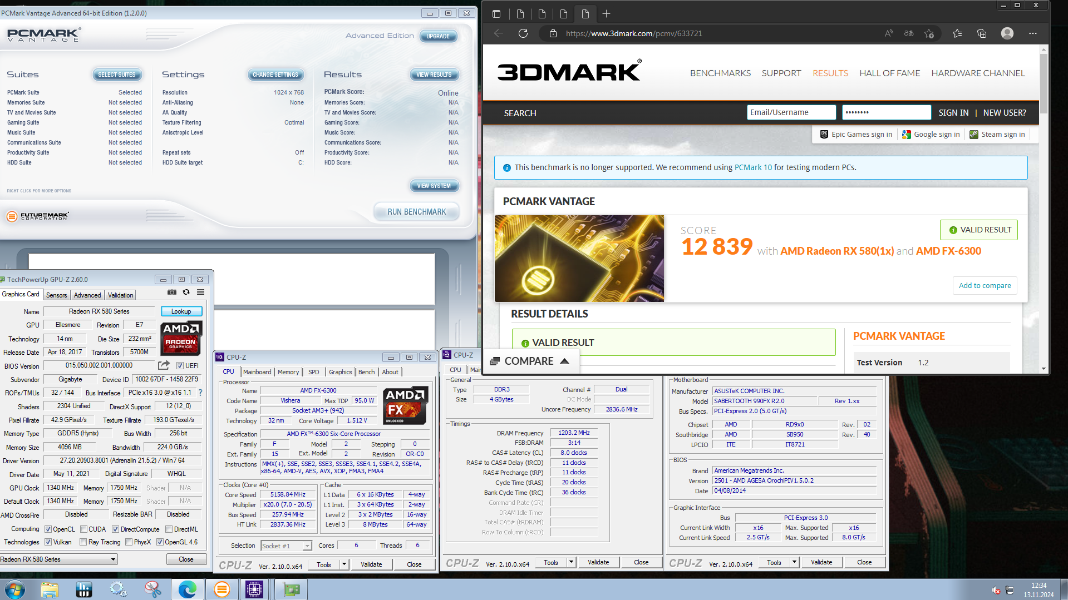
Task: Open the Tools dropdown arrow in the CPU tab window
Action: point(344,564)
